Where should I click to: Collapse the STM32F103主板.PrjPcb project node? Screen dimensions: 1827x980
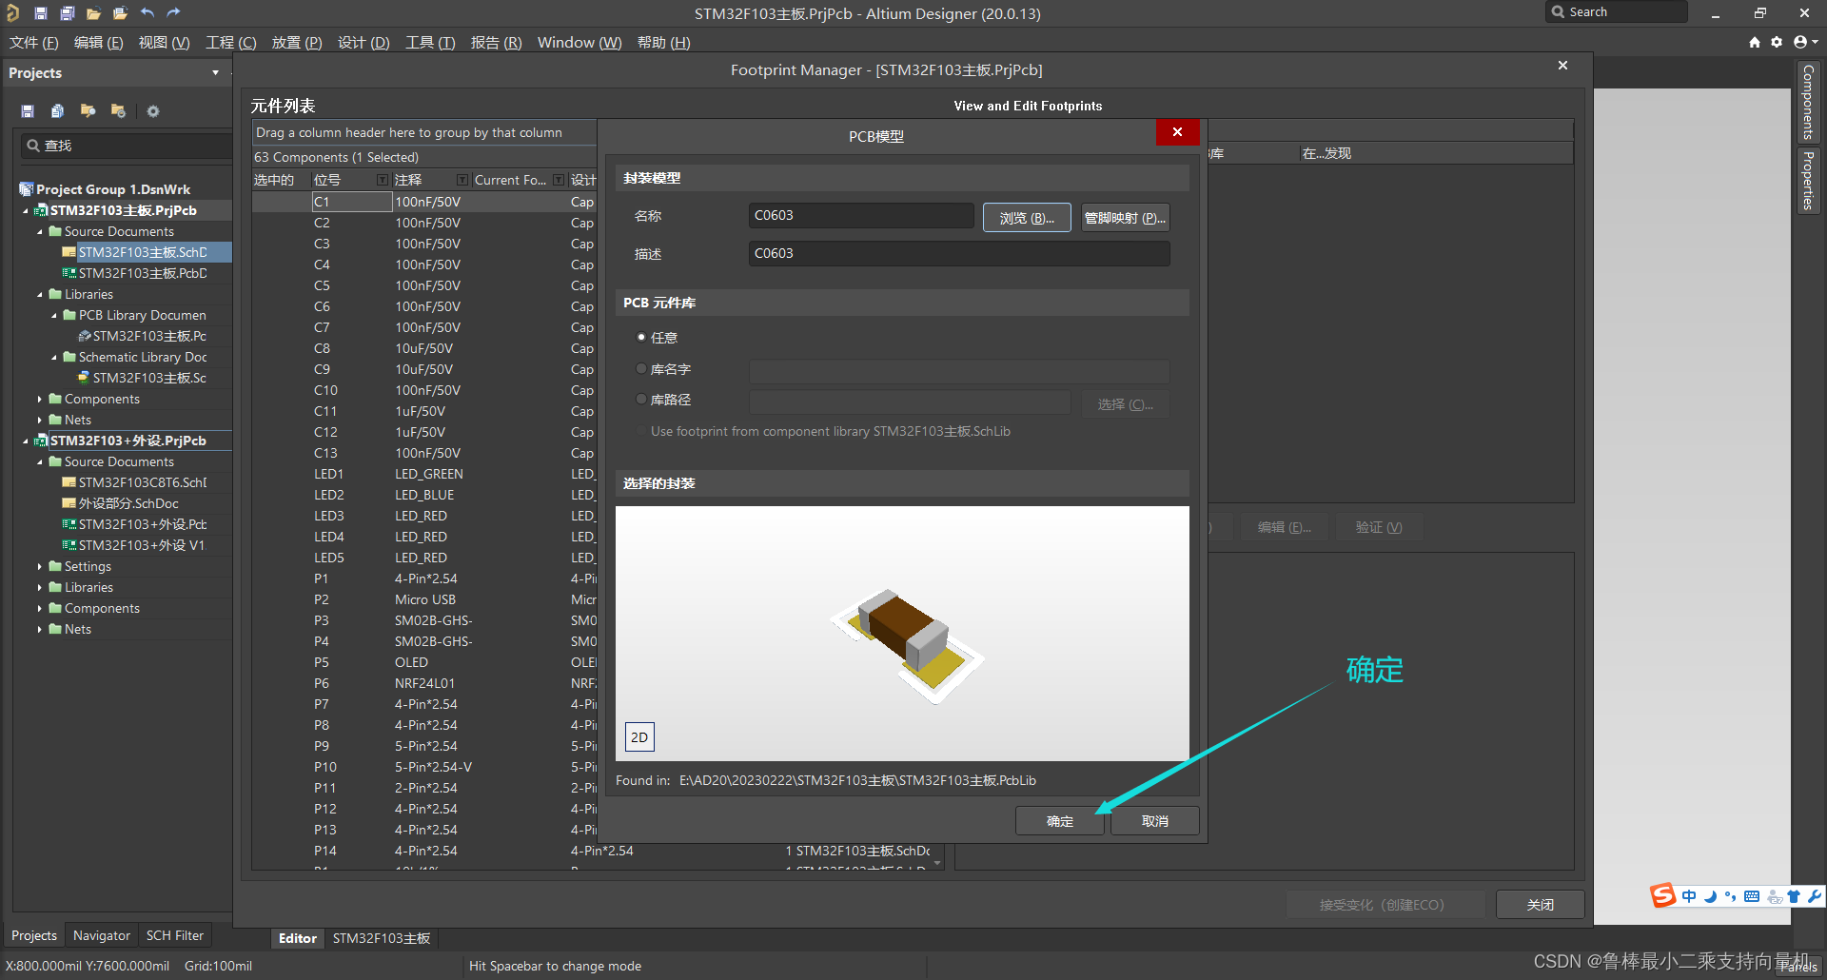pyautogui.click(x=26, y=211)
